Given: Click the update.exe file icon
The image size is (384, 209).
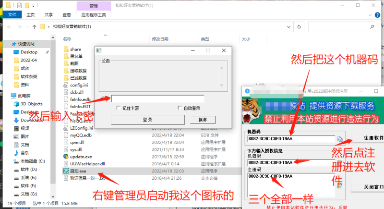Looking at the screenshot, I should 66,156.
